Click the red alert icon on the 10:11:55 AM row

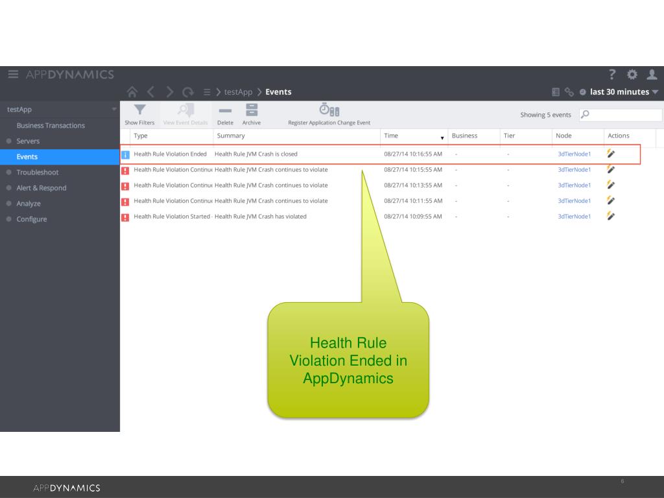tap(125, 202)
